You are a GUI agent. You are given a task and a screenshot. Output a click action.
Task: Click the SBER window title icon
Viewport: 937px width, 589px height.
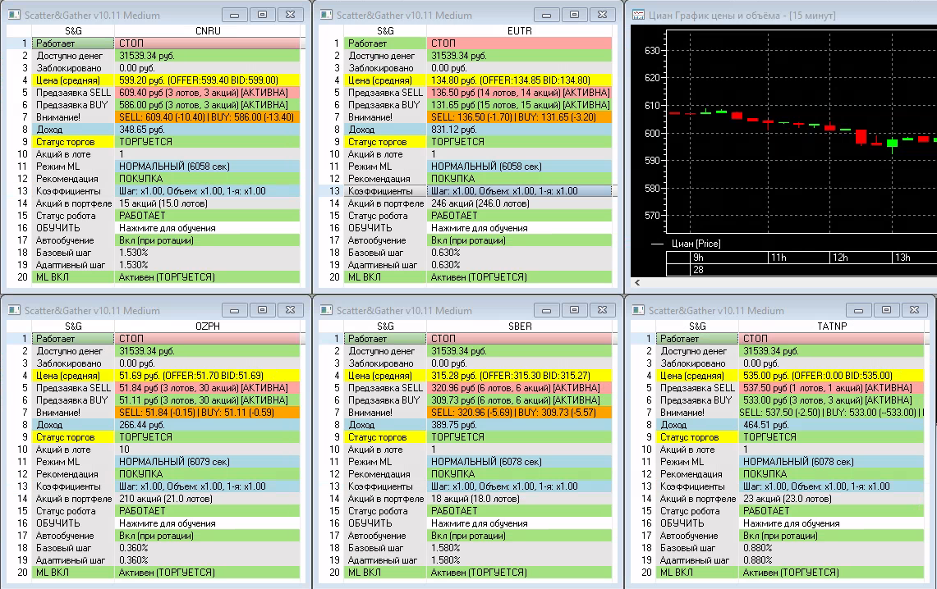click(x=326, y=310)
